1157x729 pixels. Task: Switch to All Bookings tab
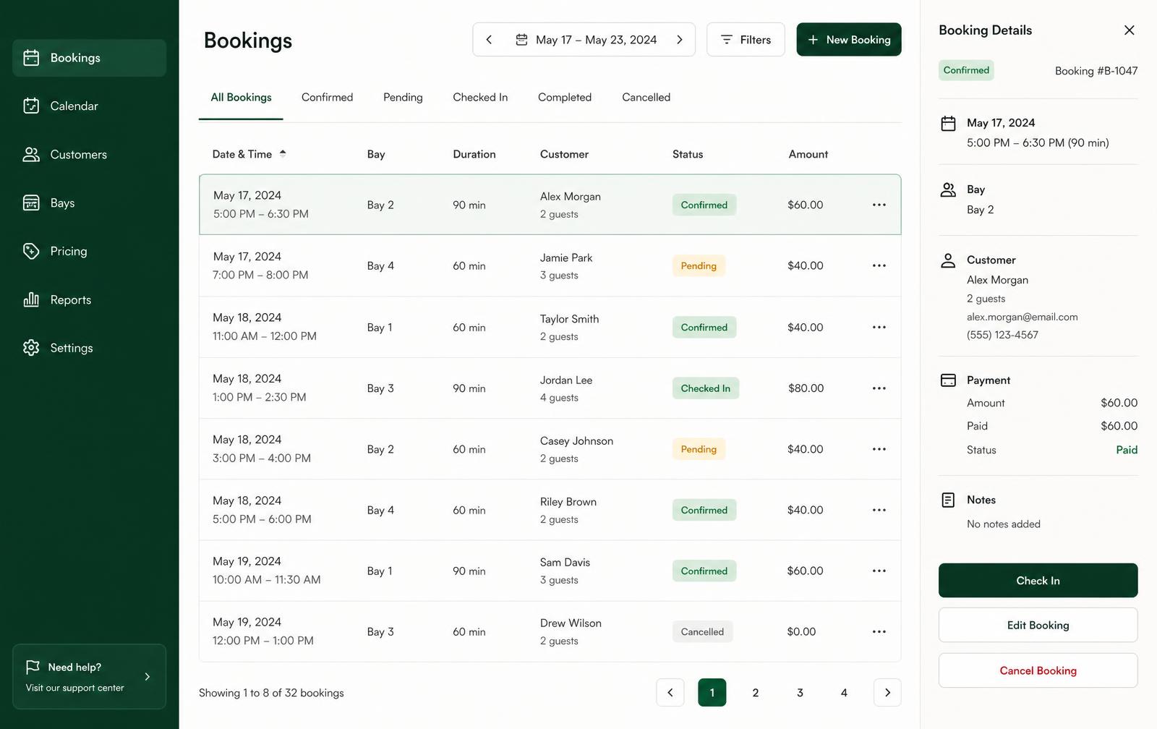(x=241, y=98)
